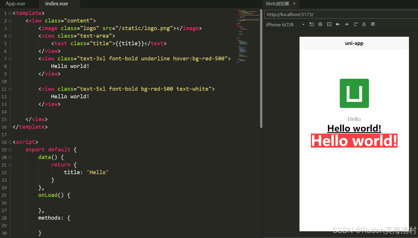
Task: Collapse the content view fold at line 2
Action: point(10,21)
